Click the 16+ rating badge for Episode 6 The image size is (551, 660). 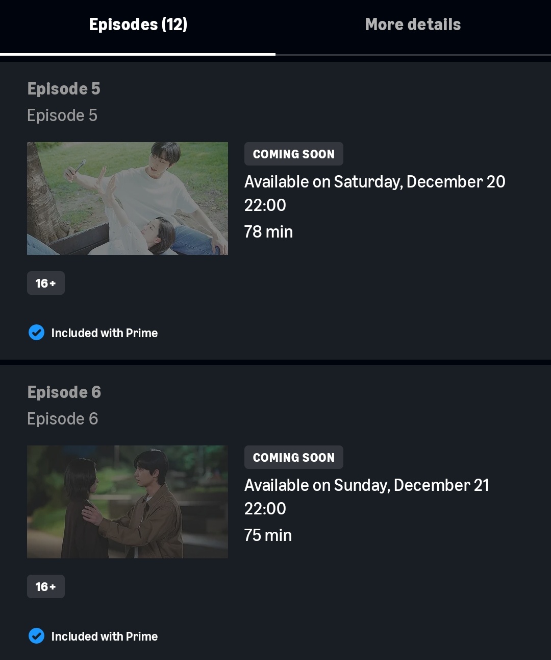(x=46, y=586)
